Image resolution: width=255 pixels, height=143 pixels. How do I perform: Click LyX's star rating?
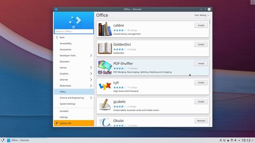[120, 87]
